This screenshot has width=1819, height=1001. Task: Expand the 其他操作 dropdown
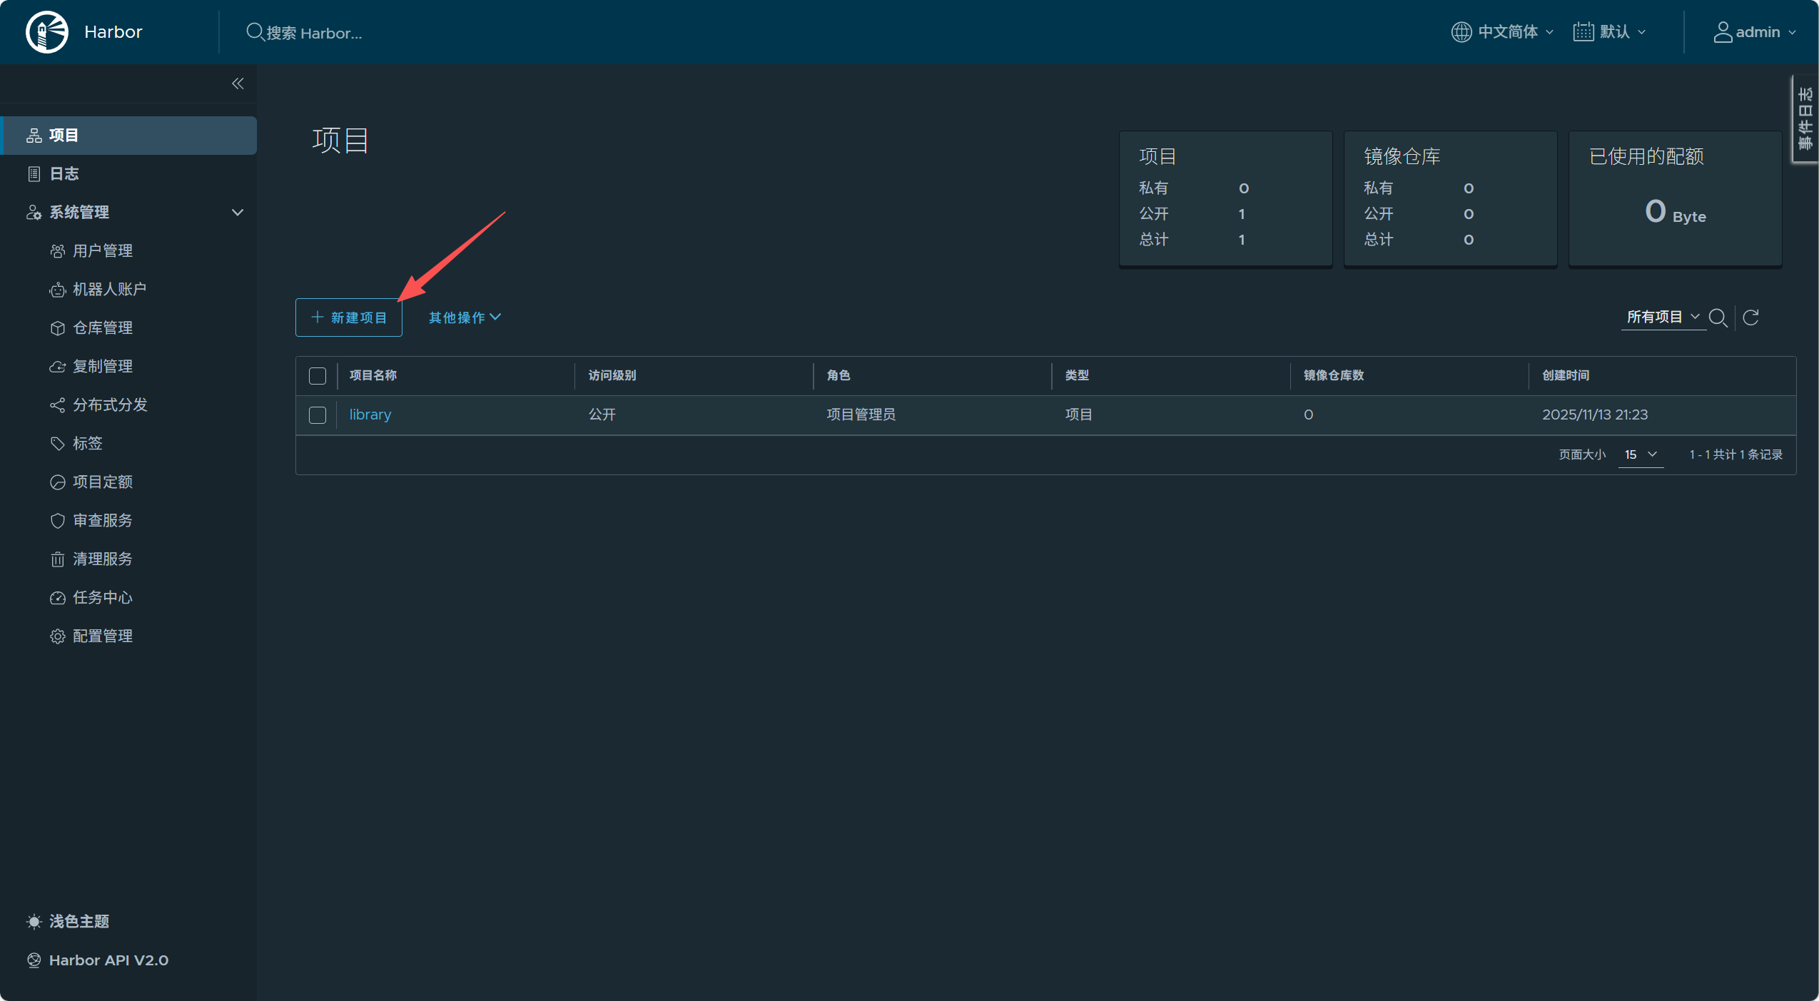pos(465,317)
